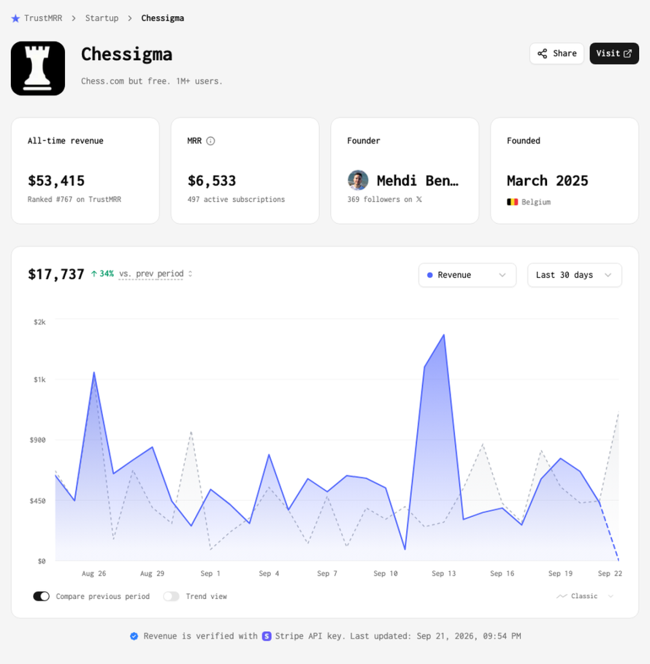This screenshot has width=650, height=664.
Task: Click the Sep 13 axis label
Action: pyautogui.click(x=444, y=573)
